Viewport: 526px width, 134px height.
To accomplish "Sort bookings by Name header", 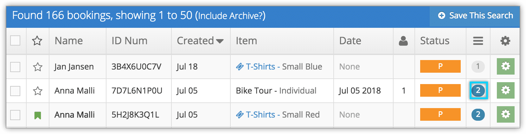I will (x=69, y=41).
